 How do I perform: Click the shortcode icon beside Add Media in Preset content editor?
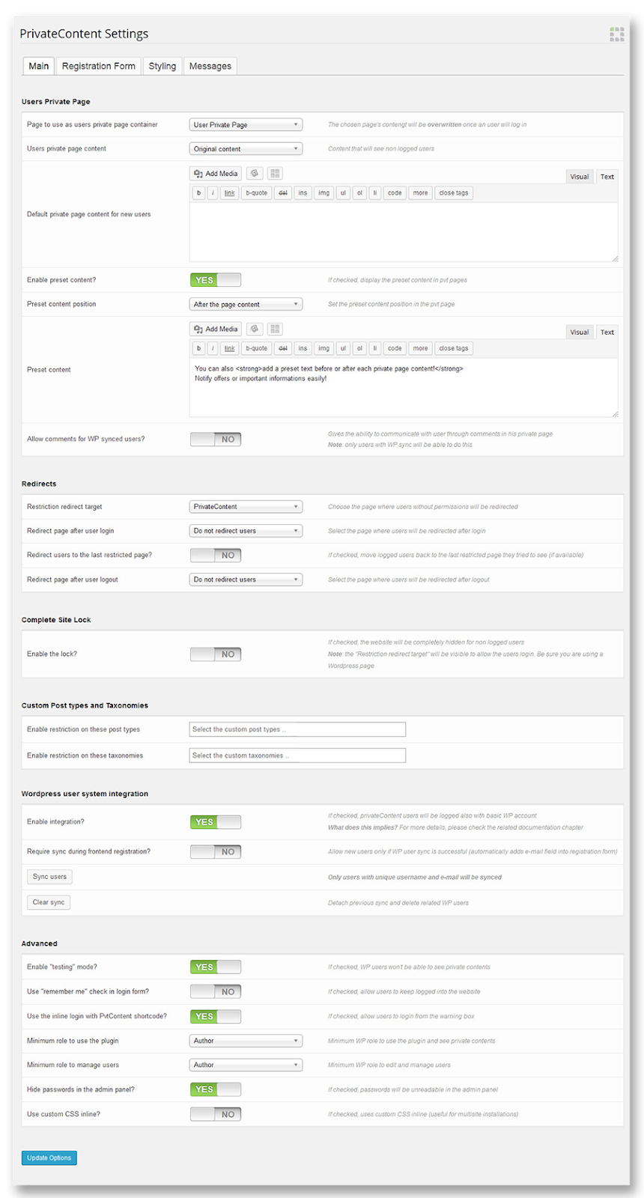tap(255, 329)
